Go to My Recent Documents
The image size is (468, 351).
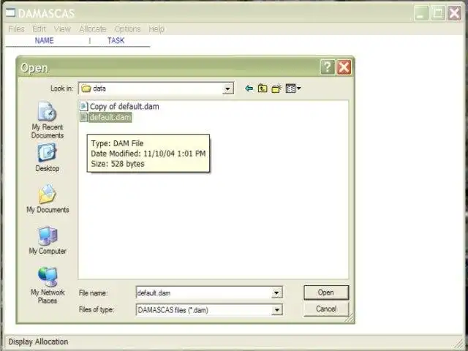(47, 121)
